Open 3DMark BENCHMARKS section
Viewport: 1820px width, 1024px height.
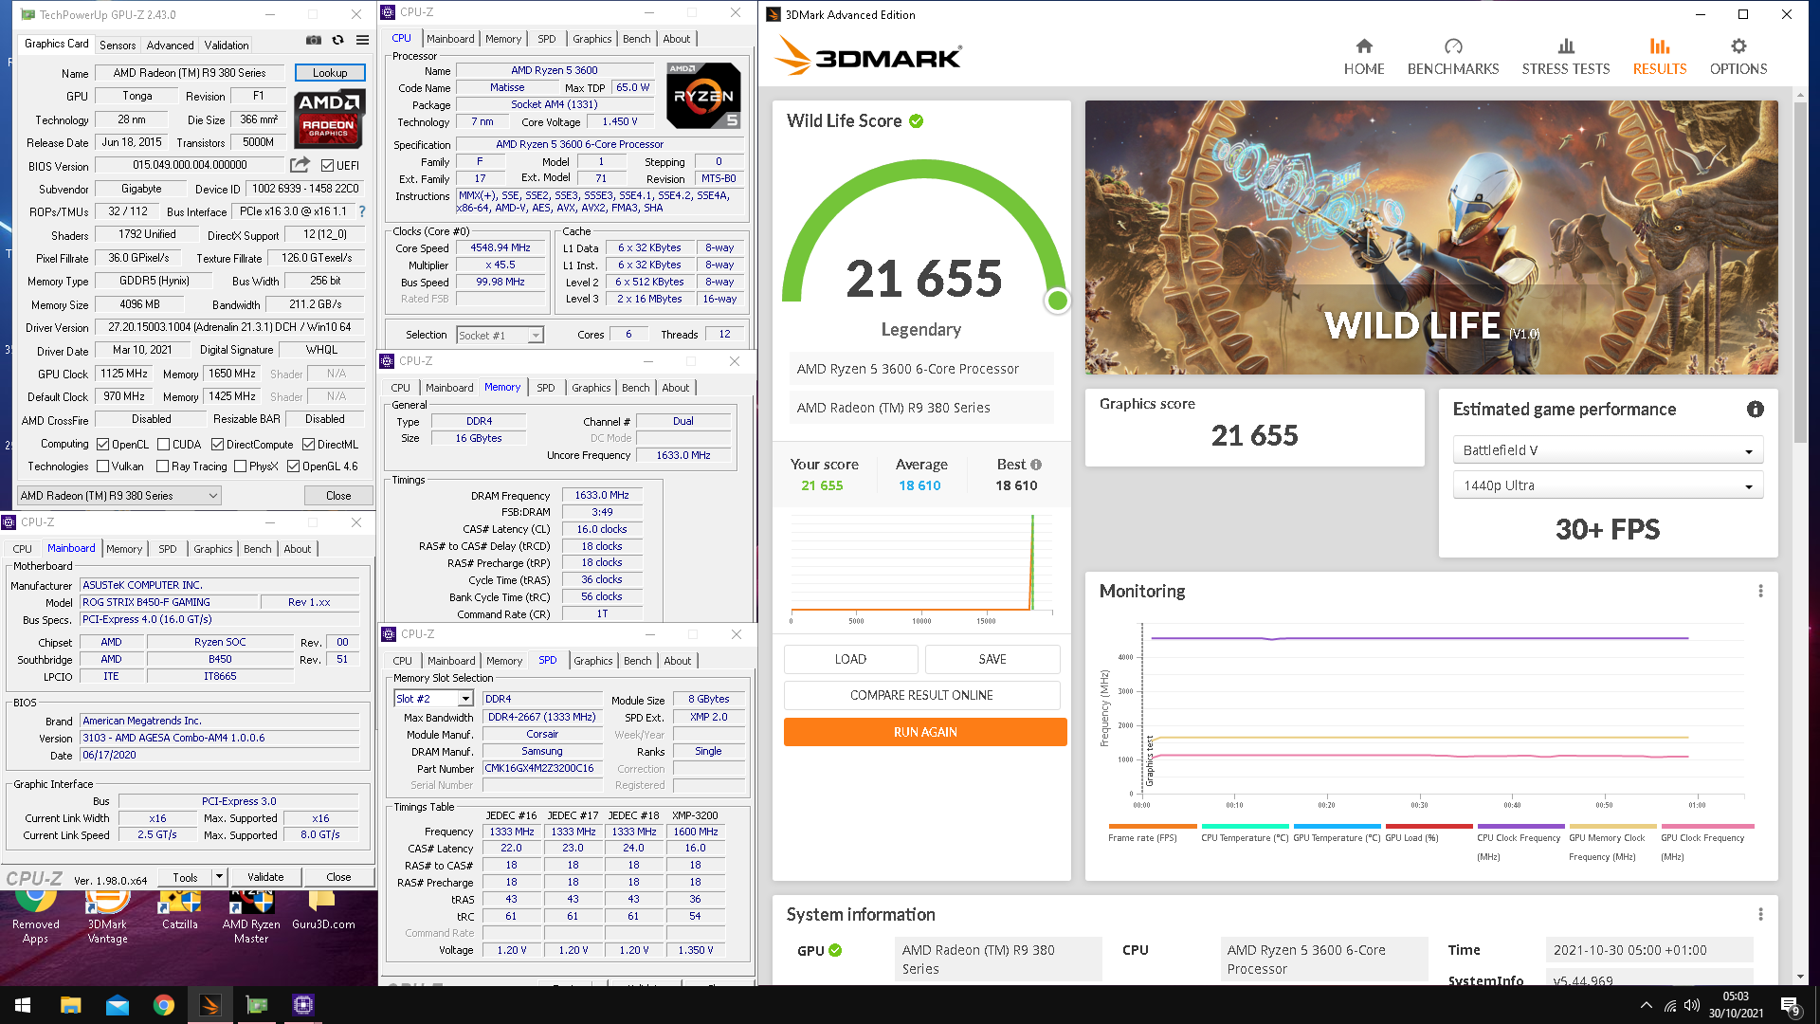coord(1453,57)
